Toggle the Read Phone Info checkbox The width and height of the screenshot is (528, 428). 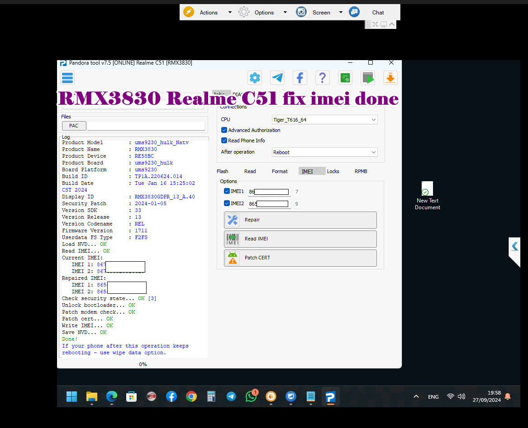click(224, 140)
